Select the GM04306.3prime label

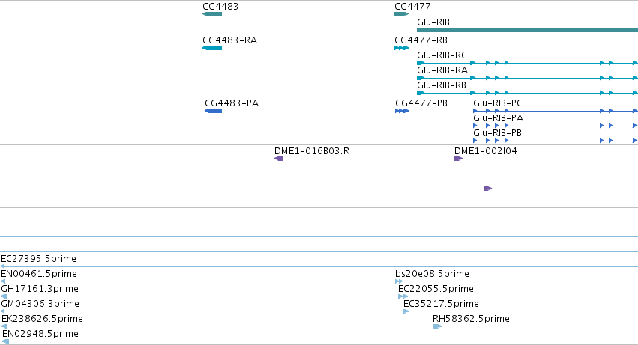(40, 304)
